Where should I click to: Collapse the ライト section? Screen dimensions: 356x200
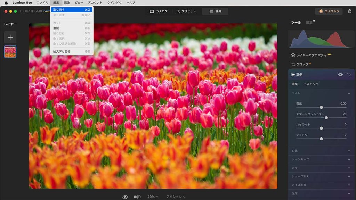349,93
